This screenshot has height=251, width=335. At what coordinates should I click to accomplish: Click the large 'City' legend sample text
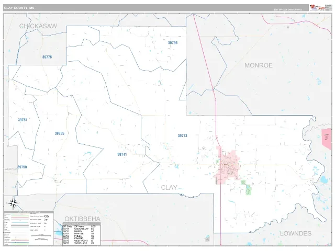(47, 216)
